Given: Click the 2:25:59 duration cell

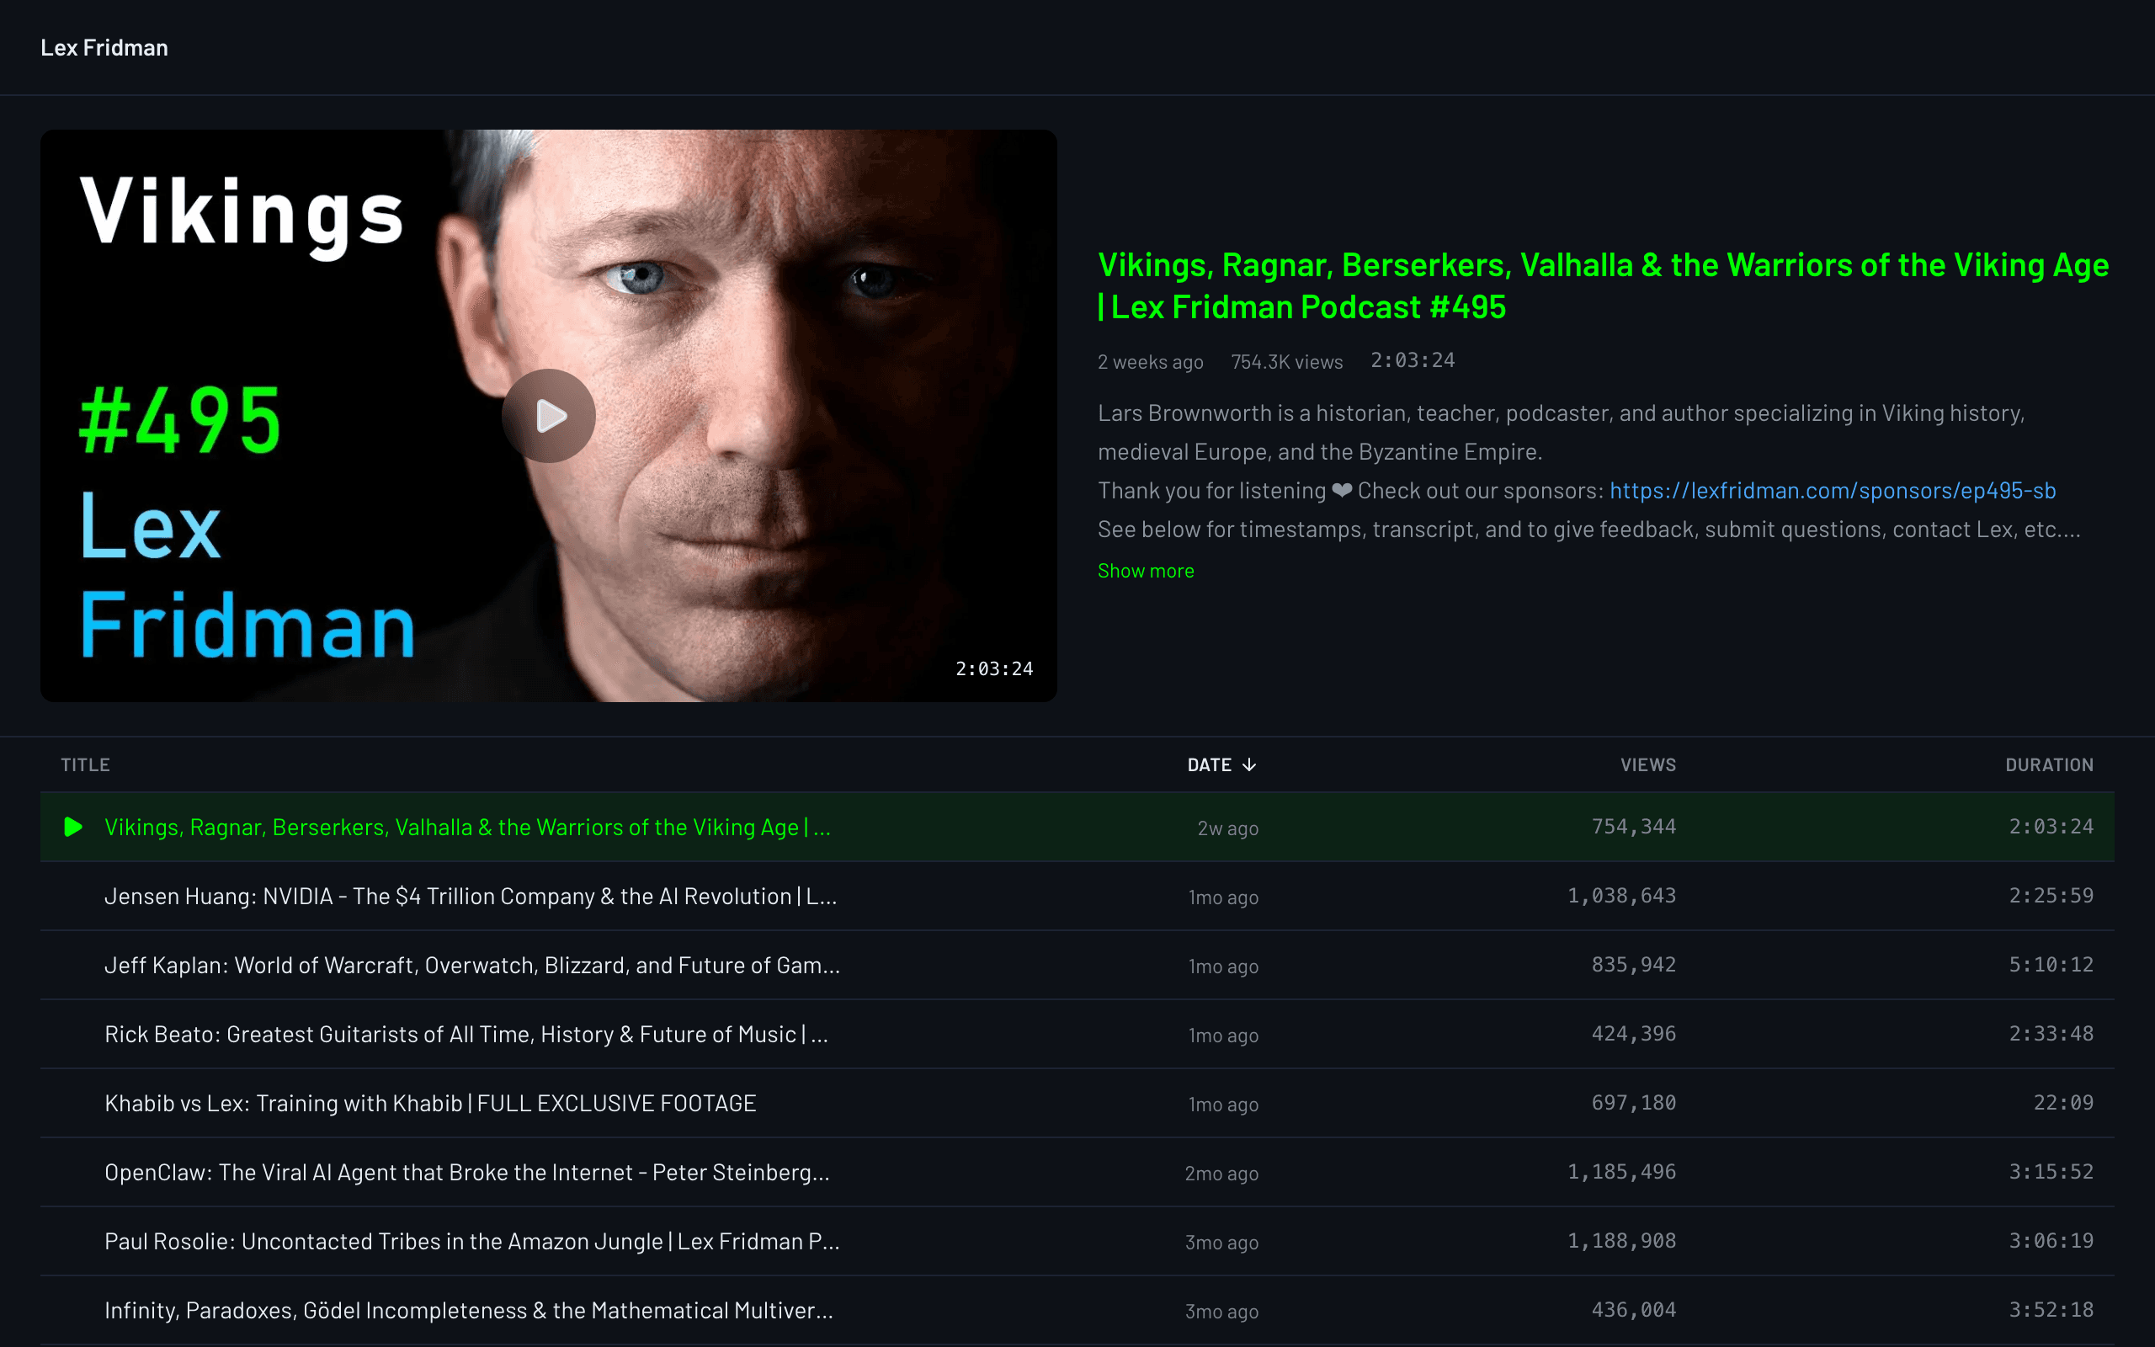Looking at the screenshot, I should [x=2051, y=895].
